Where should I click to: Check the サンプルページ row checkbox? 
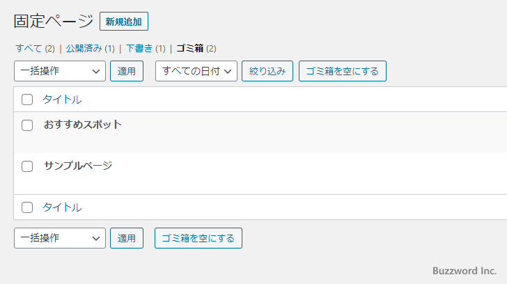pyautogui.click(x=27, y=166)
